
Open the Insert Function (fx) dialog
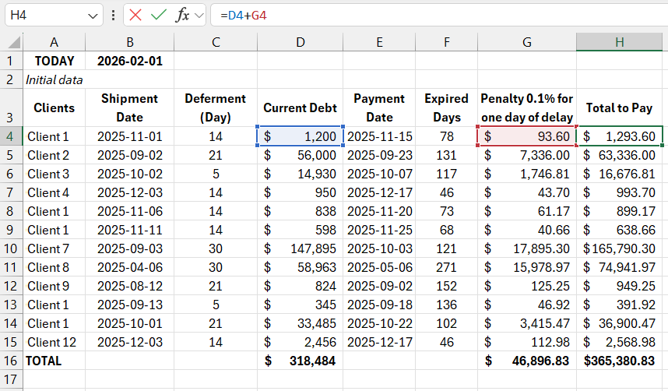pos(182,15)
